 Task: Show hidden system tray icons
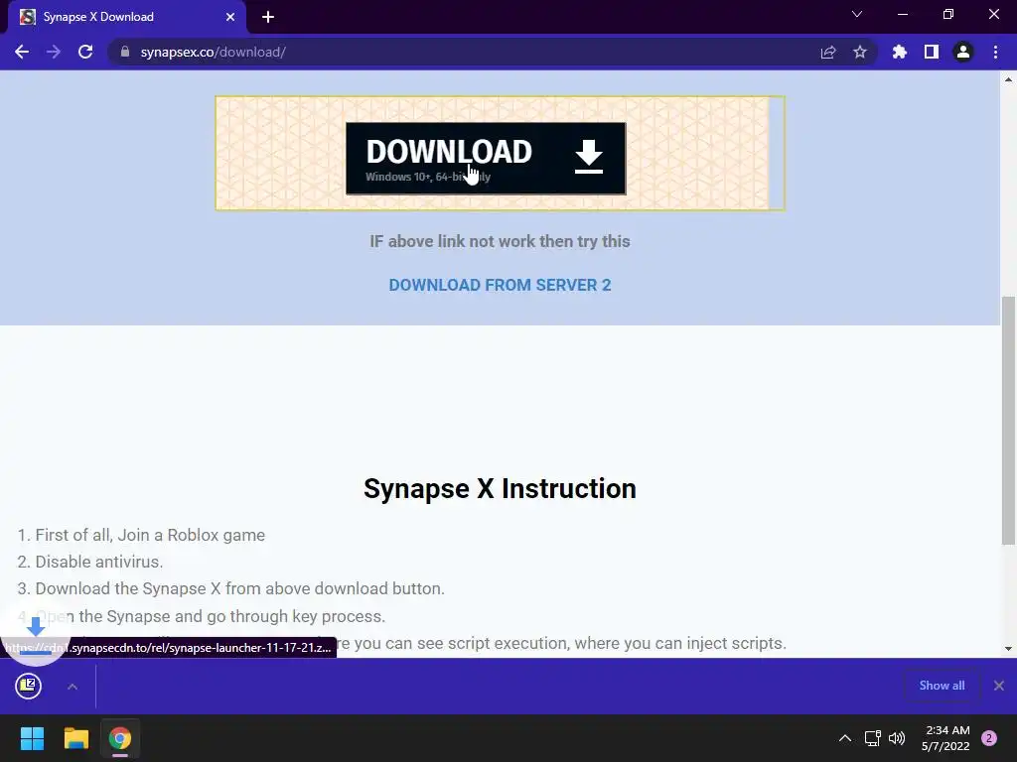point(845,738)
